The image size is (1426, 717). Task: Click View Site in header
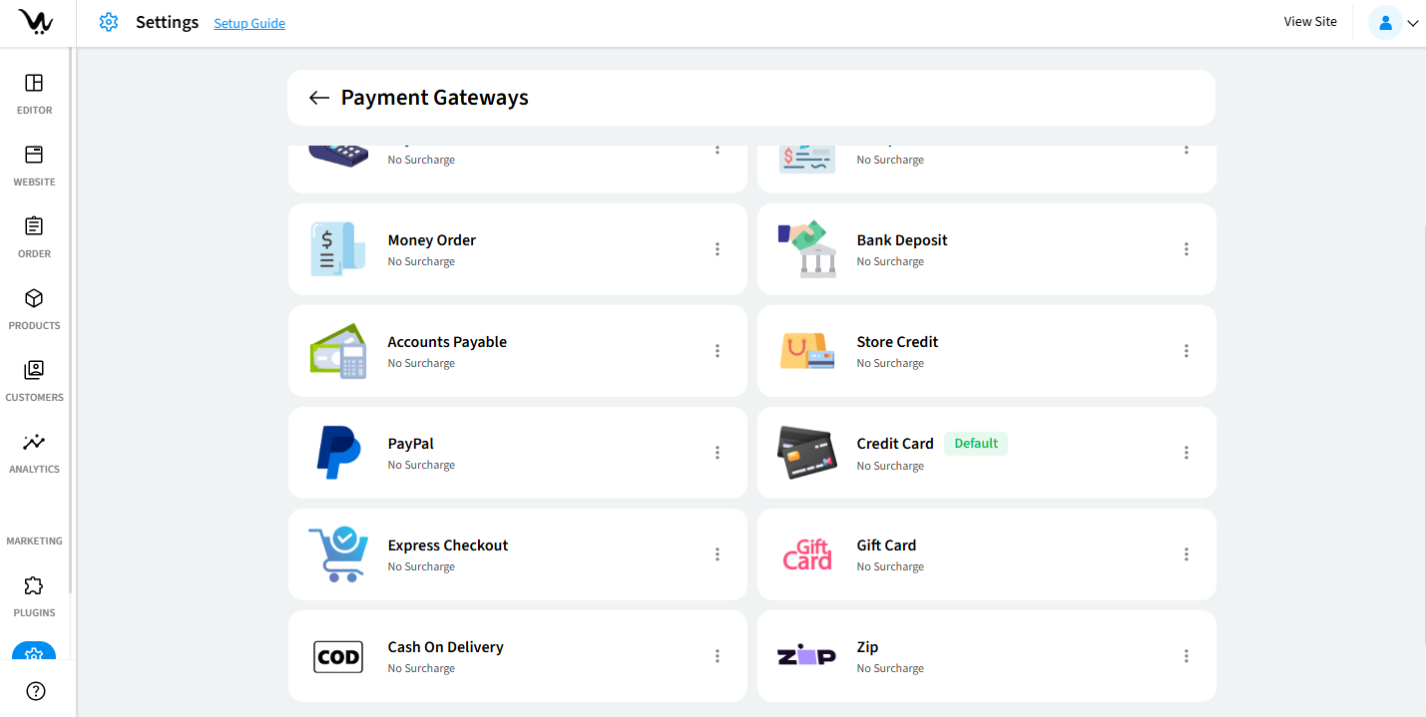[1309, 22]
